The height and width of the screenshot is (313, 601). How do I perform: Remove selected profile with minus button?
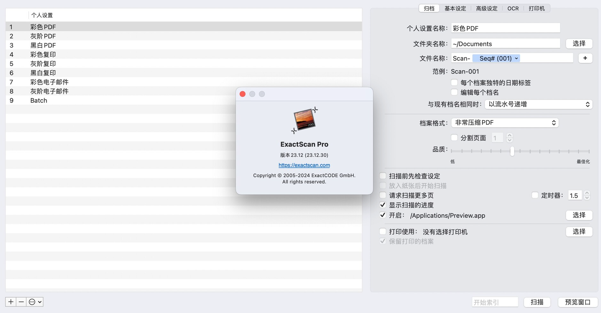point(21,302)
